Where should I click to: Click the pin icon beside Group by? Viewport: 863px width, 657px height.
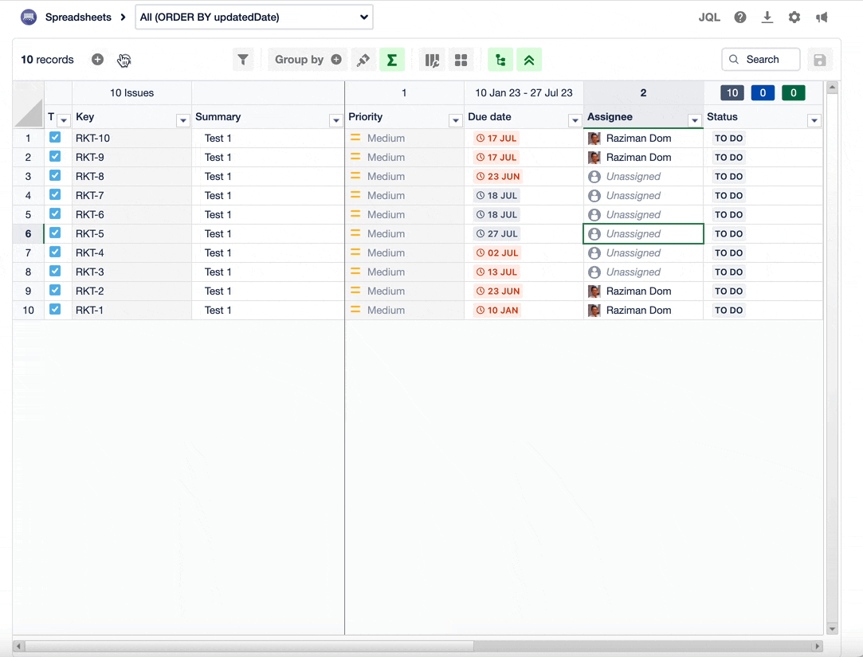click(363, 60)
